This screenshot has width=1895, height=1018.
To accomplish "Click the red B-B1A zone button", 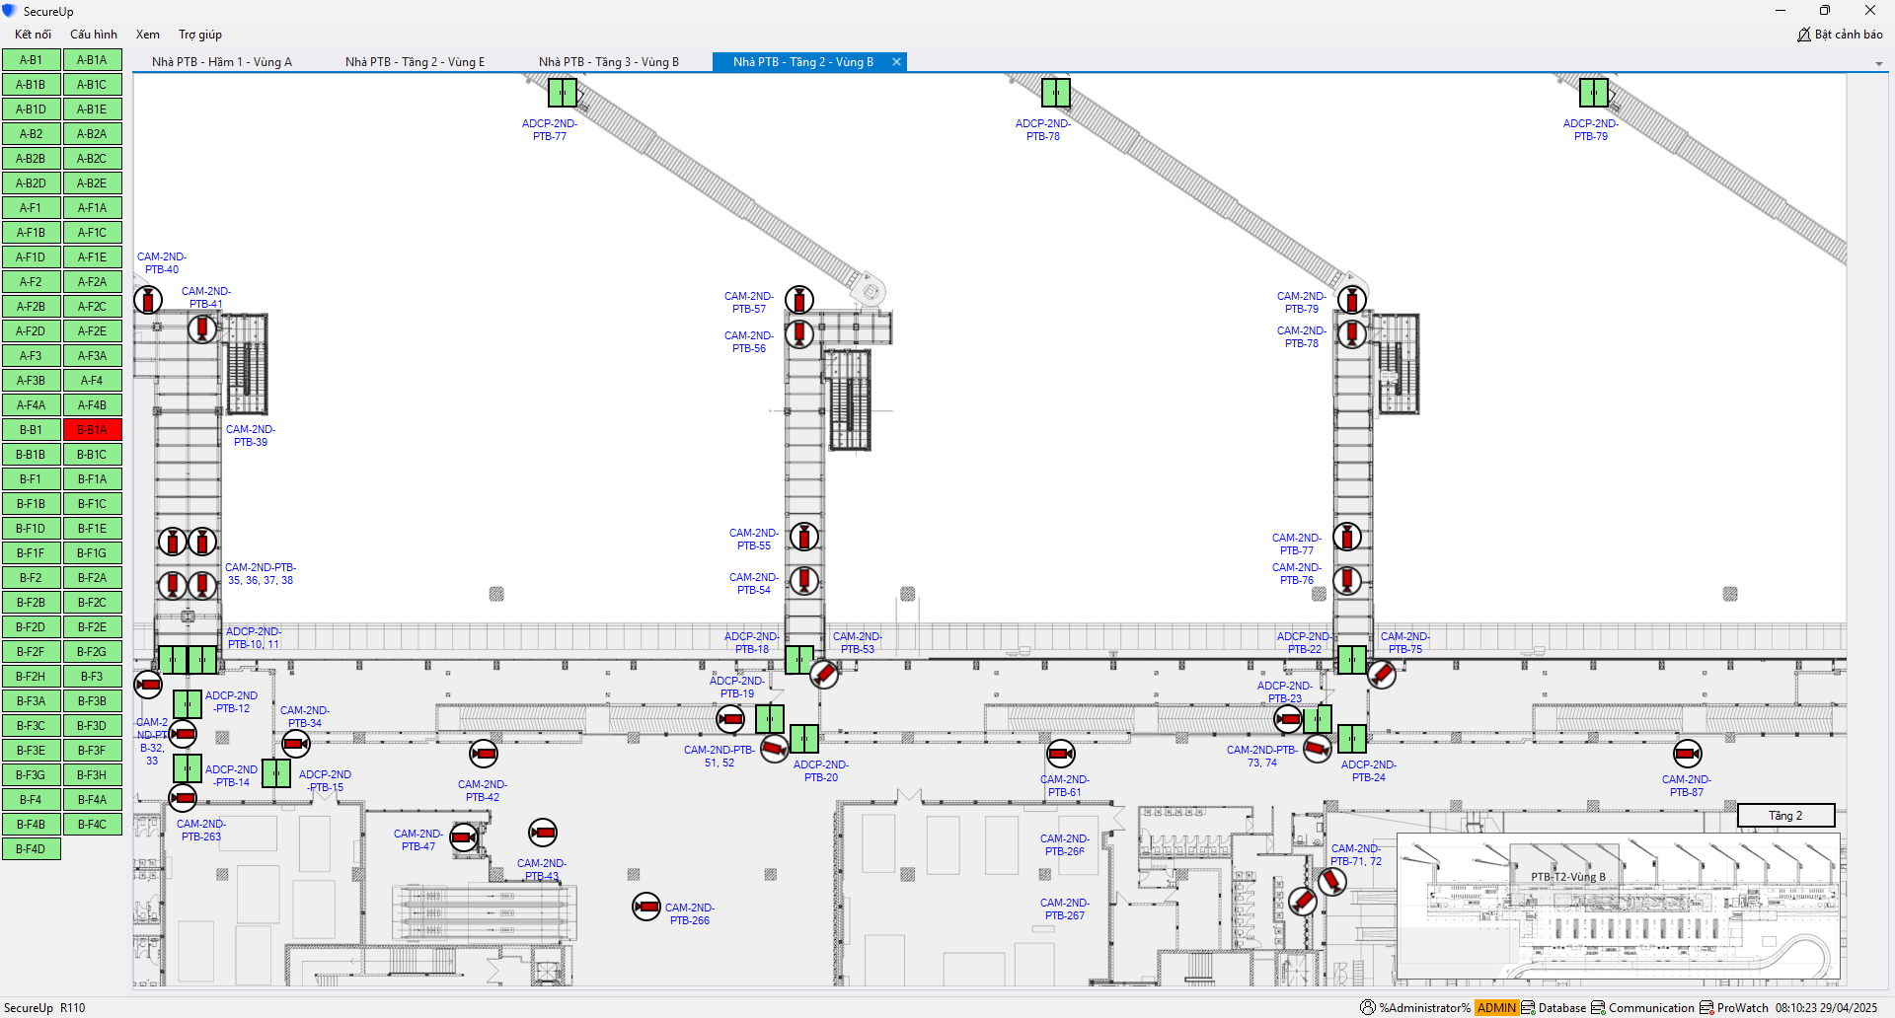I will [x=92, y=430].
